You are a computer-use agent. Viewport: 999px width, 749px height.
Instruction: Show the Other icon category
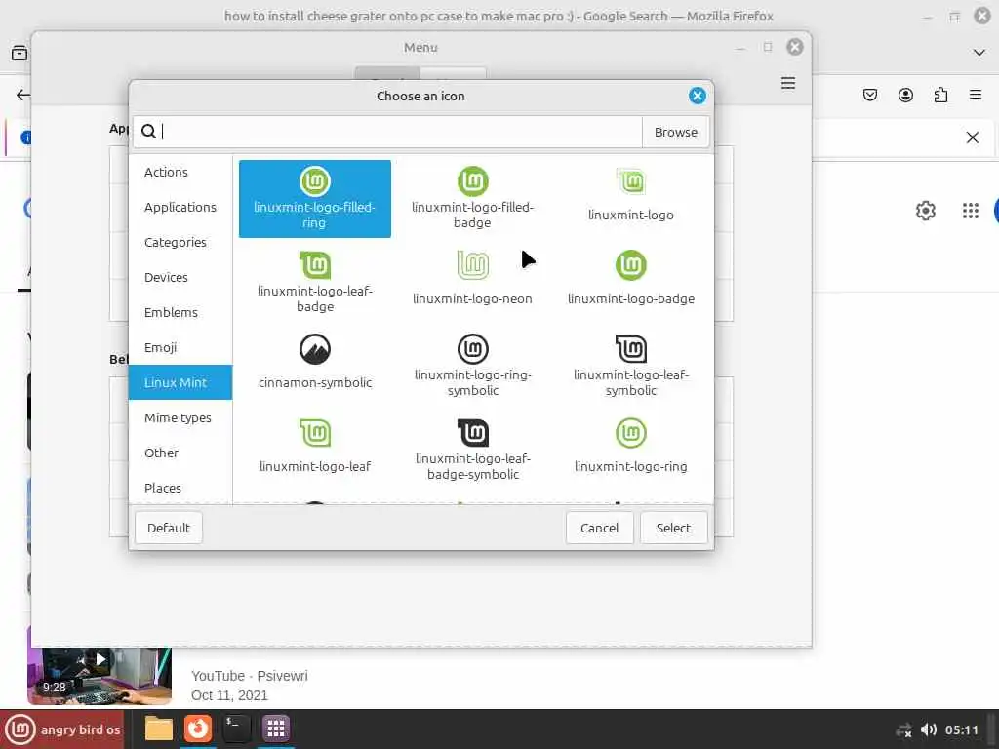click(180, 453)
